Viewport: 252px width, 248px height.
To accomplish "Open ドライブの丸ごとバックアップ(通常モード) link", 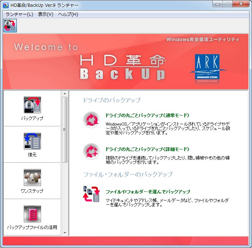I will [x=147, y=115].
